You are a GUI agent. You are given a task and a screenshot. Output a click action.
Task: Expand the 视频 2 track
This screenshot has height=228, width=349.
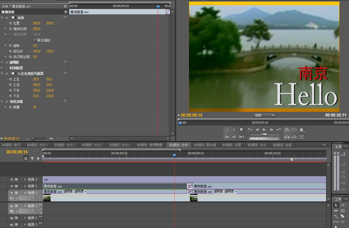pos(25,186)
